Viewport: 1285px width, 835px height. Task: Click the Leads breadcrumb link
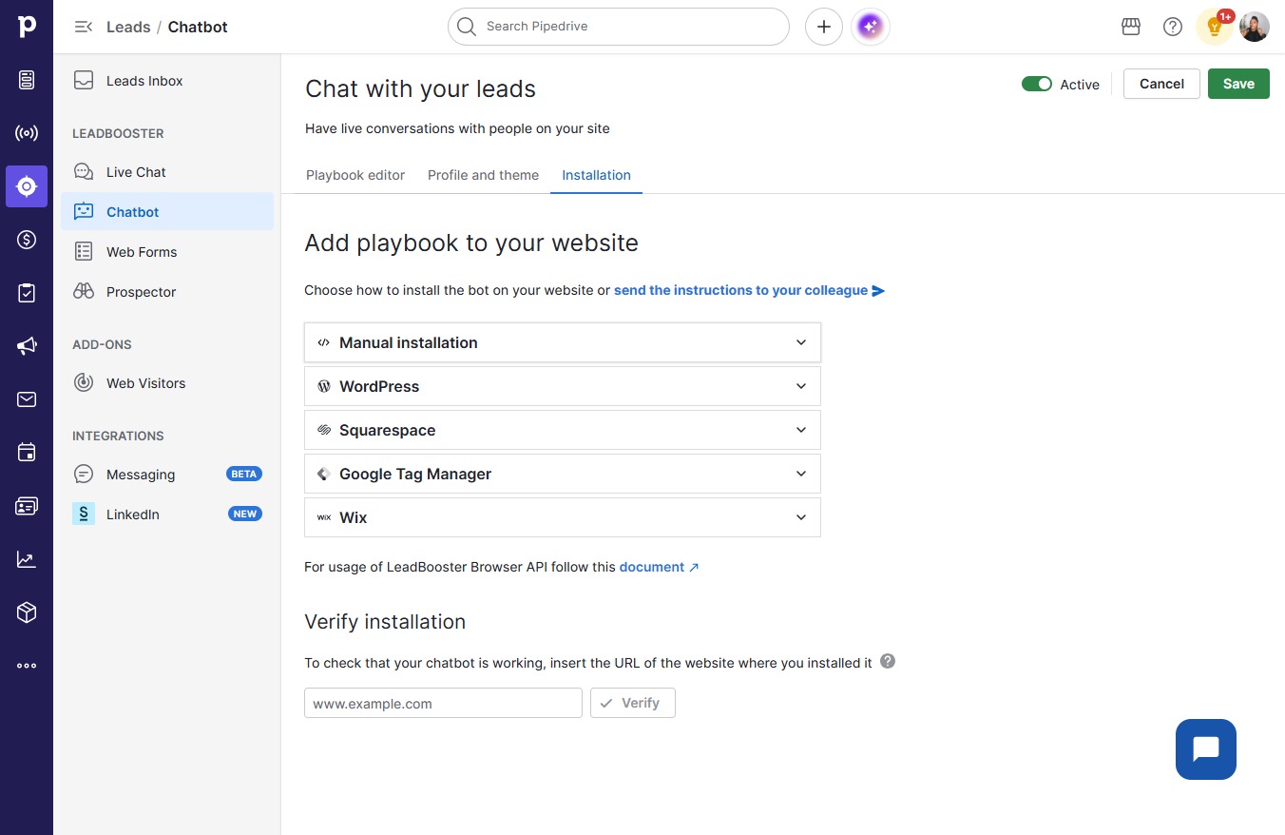pyautogui.click(x=128, y=27)
